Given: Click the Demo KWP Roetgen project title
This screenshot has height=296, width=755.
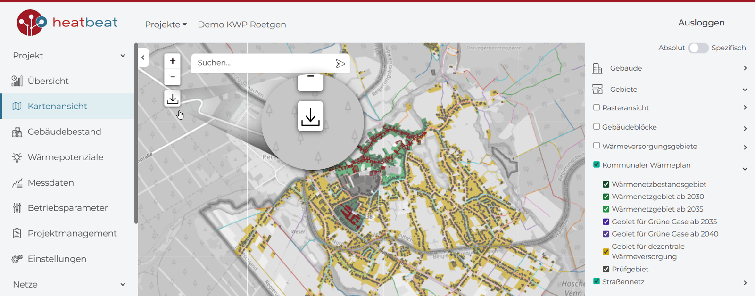Looking at the screenshot, I should 241,25.
